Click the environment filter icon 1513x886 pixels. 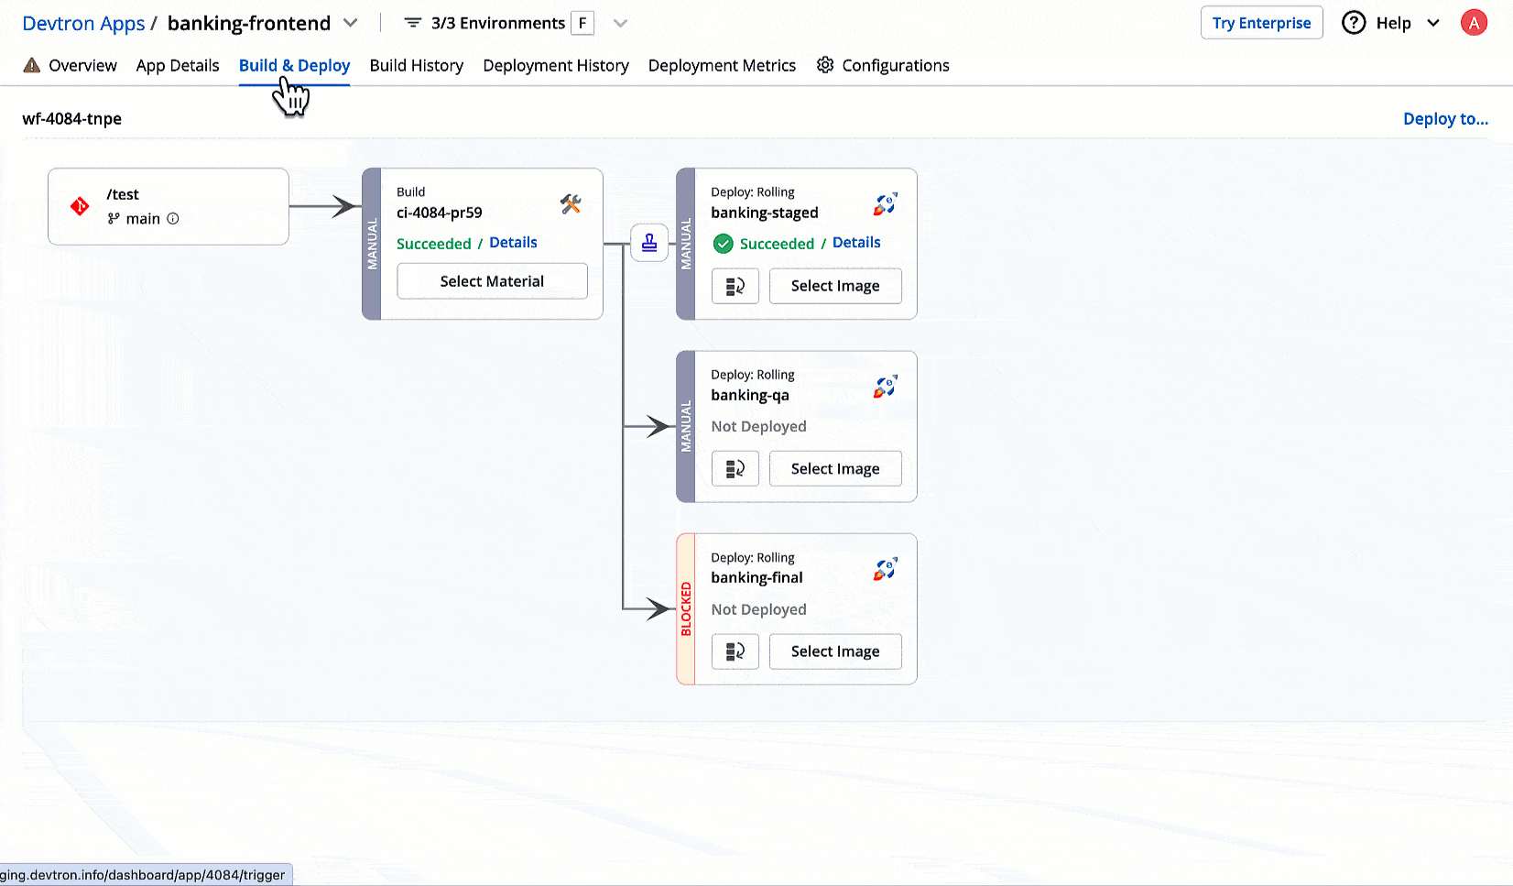pyautogui.click(x=413, y=23)
